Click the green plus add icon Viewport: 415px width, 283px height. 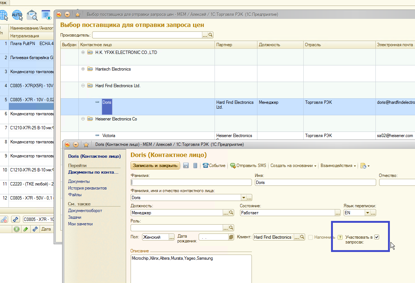pos(17,229)
